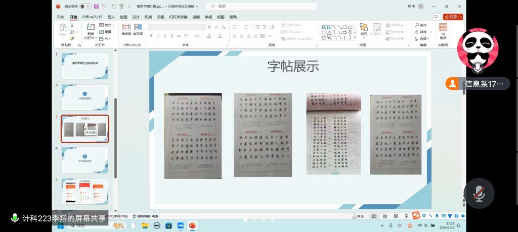This screenshot has height=232, width=518.
Task: Unmute the microphone in meeting overlay
Action: (479, 193)
